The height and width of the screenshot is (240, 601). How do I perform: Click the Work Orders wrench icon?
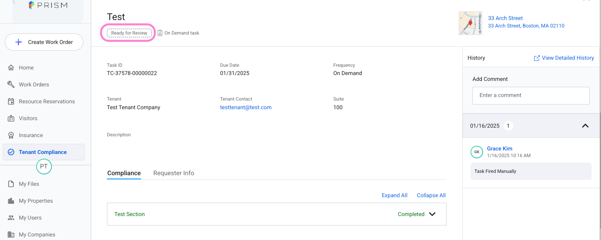point(11,84)
